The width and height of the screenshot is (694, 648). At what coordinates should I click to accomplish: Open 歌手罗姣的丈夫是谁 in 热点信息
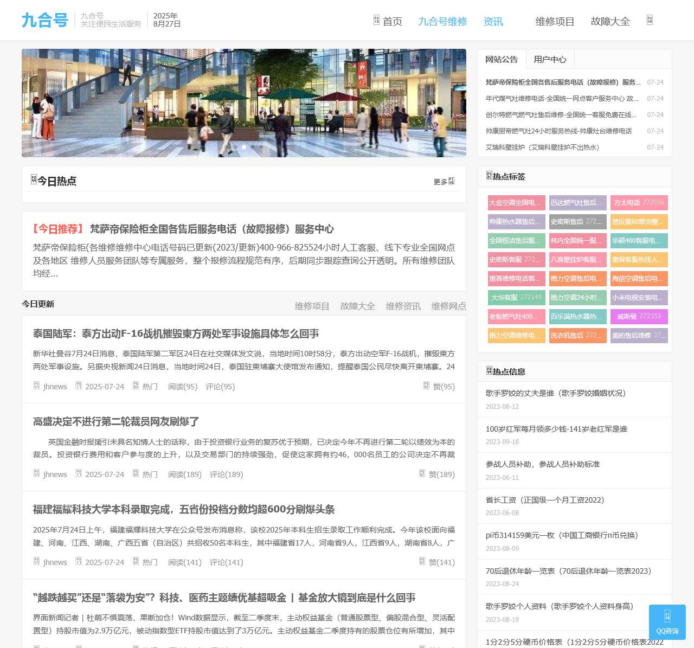click(x=555, y=393)
